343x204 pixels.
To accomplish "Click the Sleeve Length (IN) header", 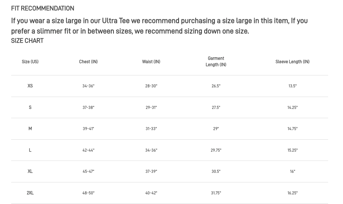I will pyautogui.click(x=292, y=62).
